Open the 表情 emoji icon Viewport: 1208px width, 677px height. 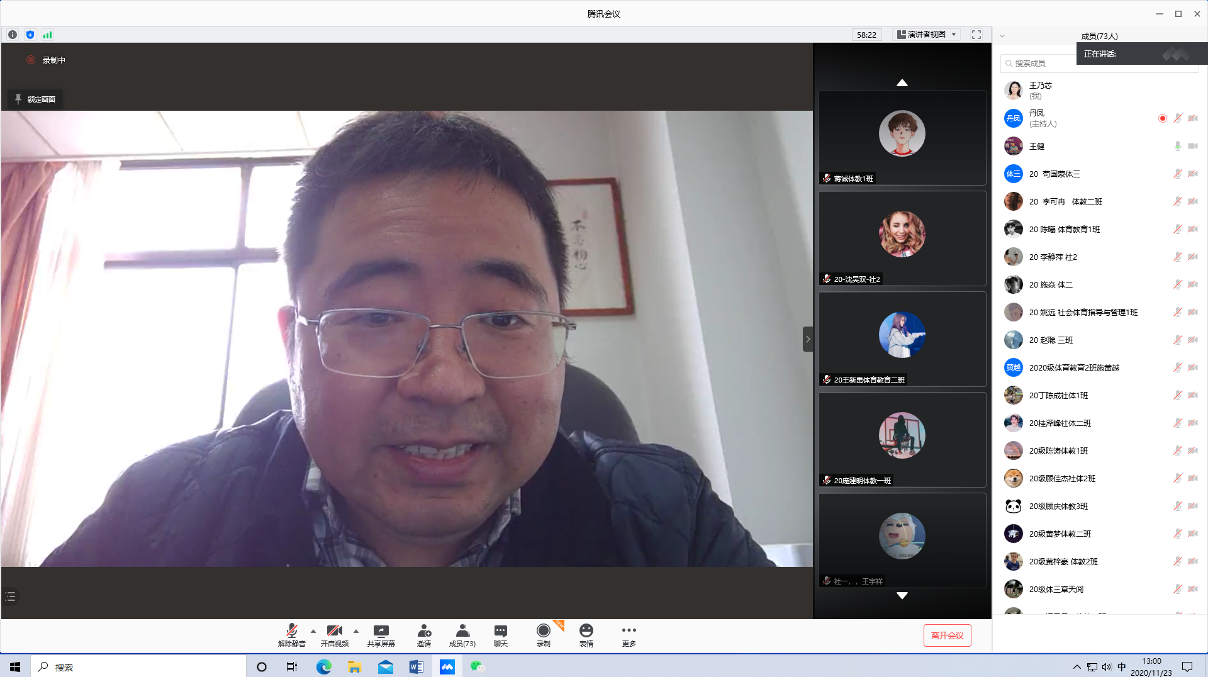click(x=586, y=635)
